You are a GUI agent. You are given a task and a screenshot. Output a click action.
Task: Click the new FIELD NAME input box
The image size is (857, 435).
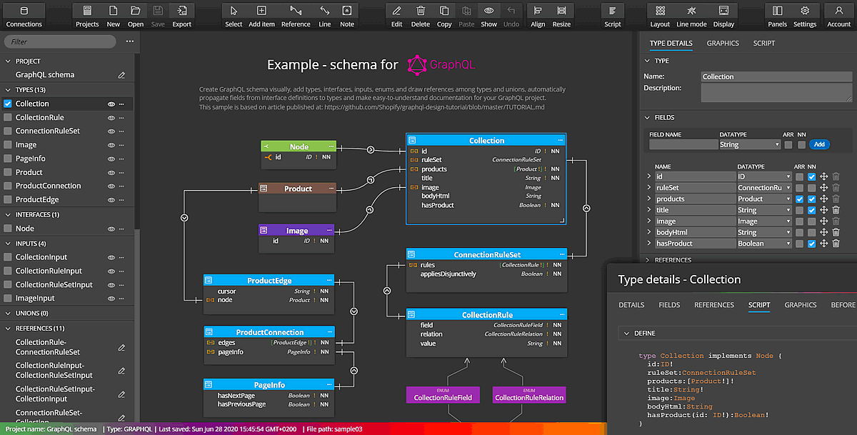click(x=683, y=144)
